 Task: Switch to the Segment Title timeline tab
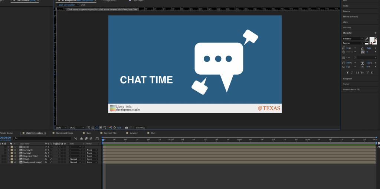(110, 133)
